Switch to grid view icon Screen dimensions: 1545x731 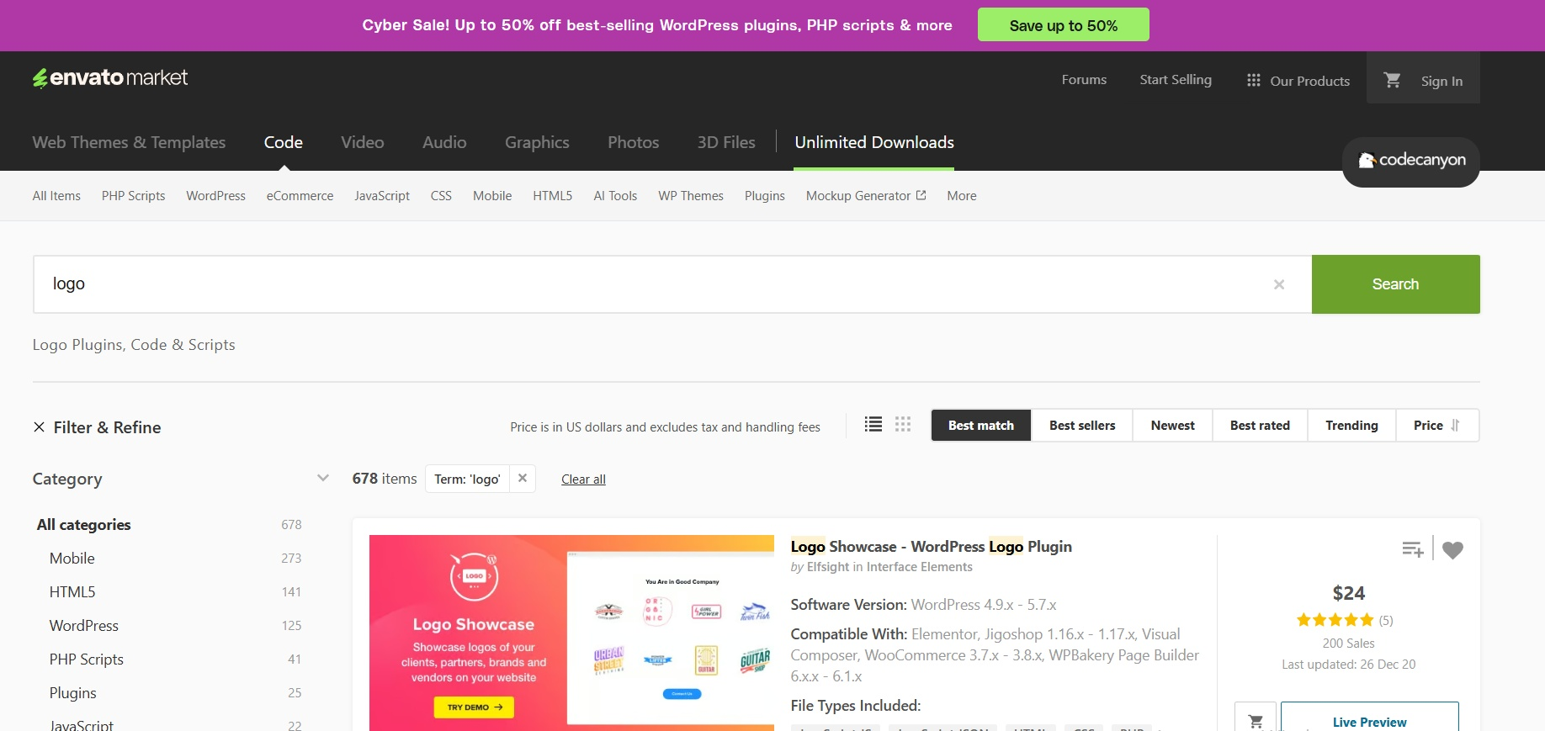click(903, 425)
